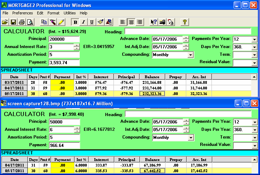Click spreadsheet scroll-up arrow in MORTGAGE2 window
260x175 pixels.
coord(254,77)
